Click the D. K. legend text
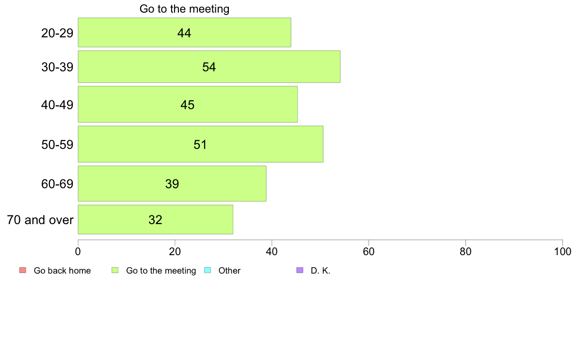The height and width of the screenshot is (357, 576). click(320, 271)
